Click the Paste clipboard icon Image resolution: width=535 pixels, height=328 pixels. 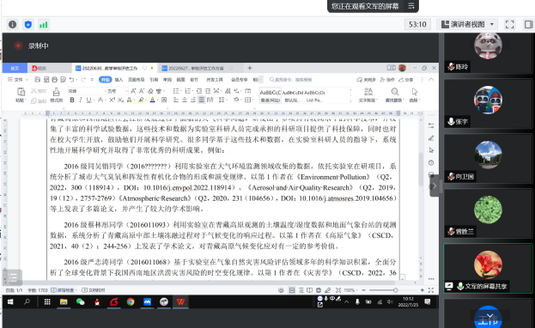click(21, 94)
